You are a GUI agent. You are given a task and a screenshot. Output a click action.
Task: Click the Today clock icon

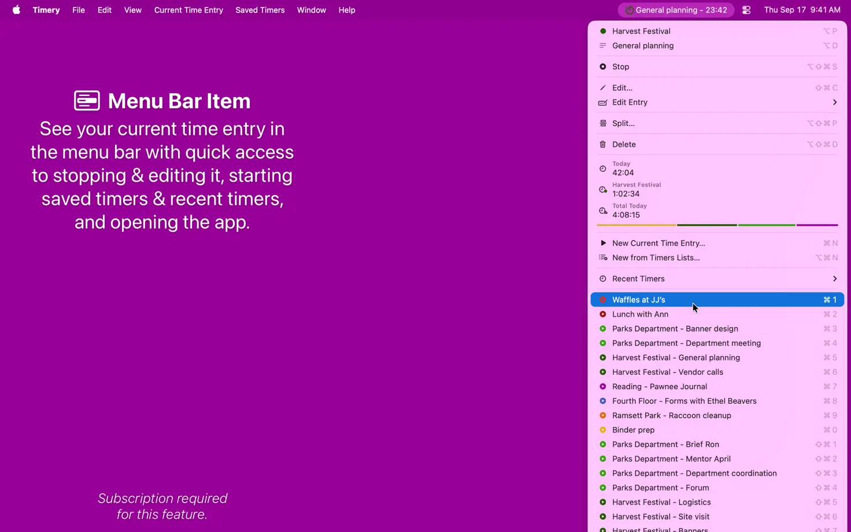(x=602, y=169)
